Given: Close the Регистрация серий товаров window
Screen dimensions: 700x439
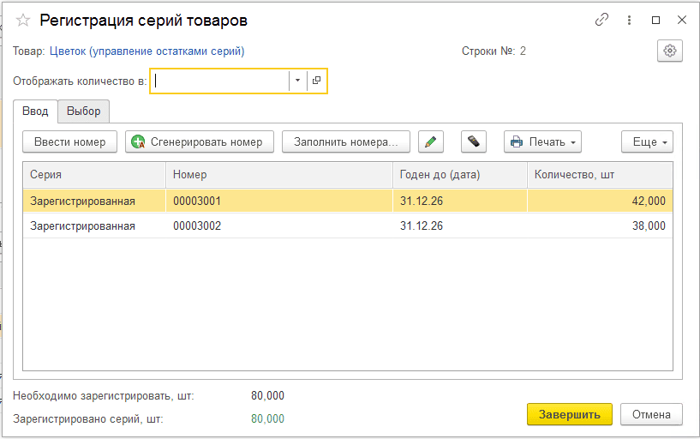Looking at the screenshot, I should tap(682, 20).
